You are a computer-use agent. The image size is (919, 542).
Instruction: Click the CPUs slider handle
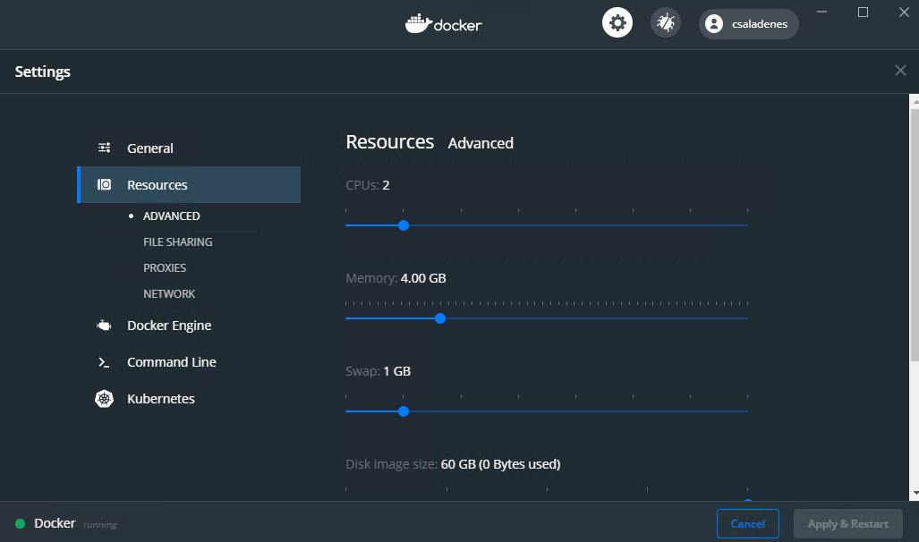[x=404, y=225]
